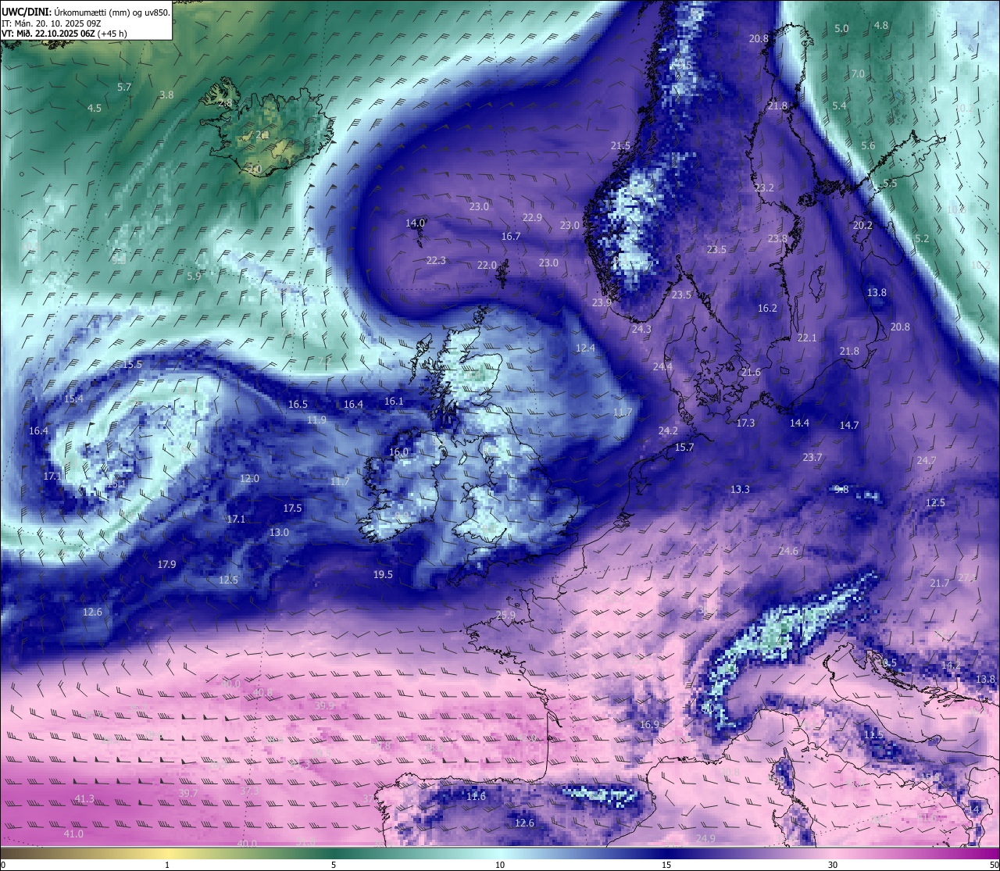This screenshot has height=871, width=1000.
Task: Click the color scale tick labeled 30
Action: (x=833, y=865)
